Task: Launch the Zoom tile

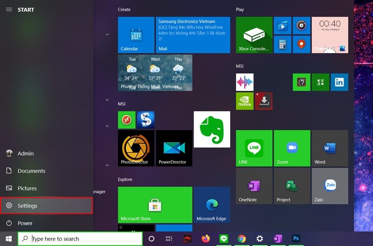Action: pos(292,148)
